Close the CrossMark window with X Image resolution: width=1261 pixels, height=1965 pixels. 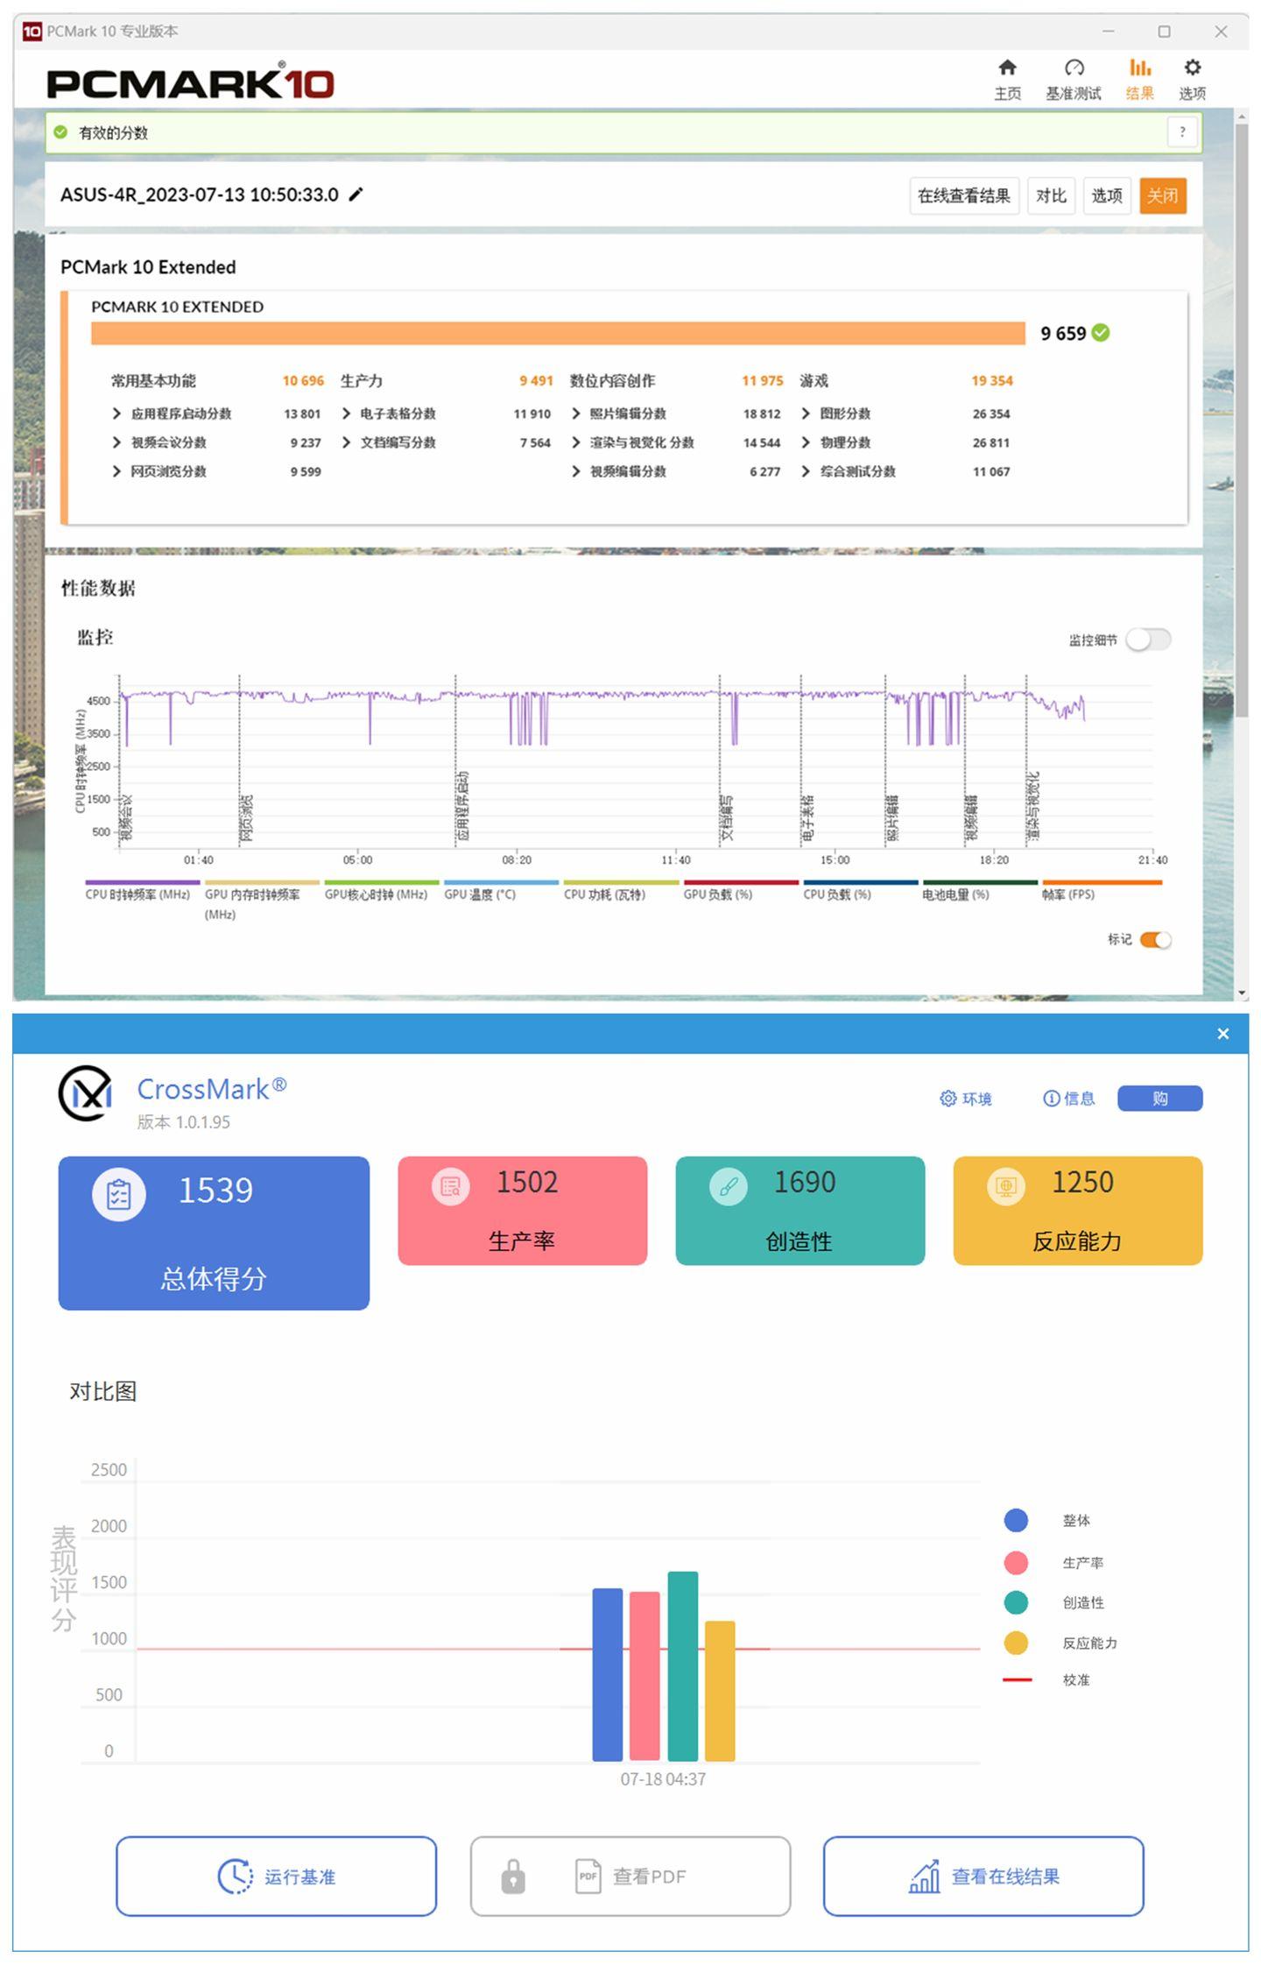click(1223, 1034)
